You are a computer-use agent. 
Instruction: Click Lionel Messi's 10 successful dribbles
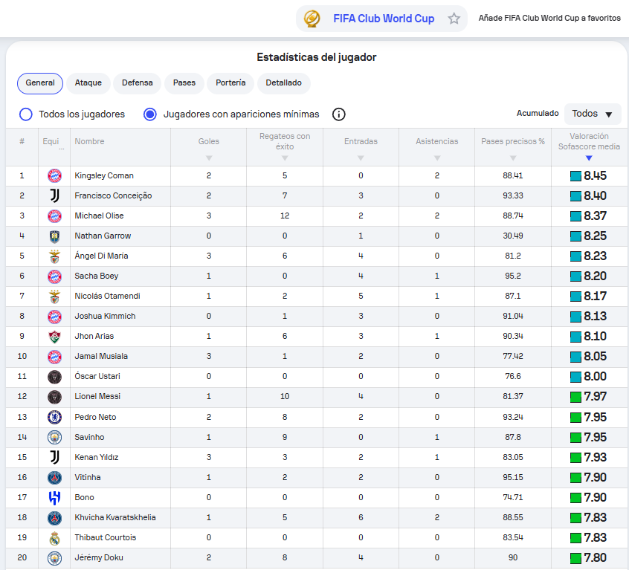click(x=285, y=396)
